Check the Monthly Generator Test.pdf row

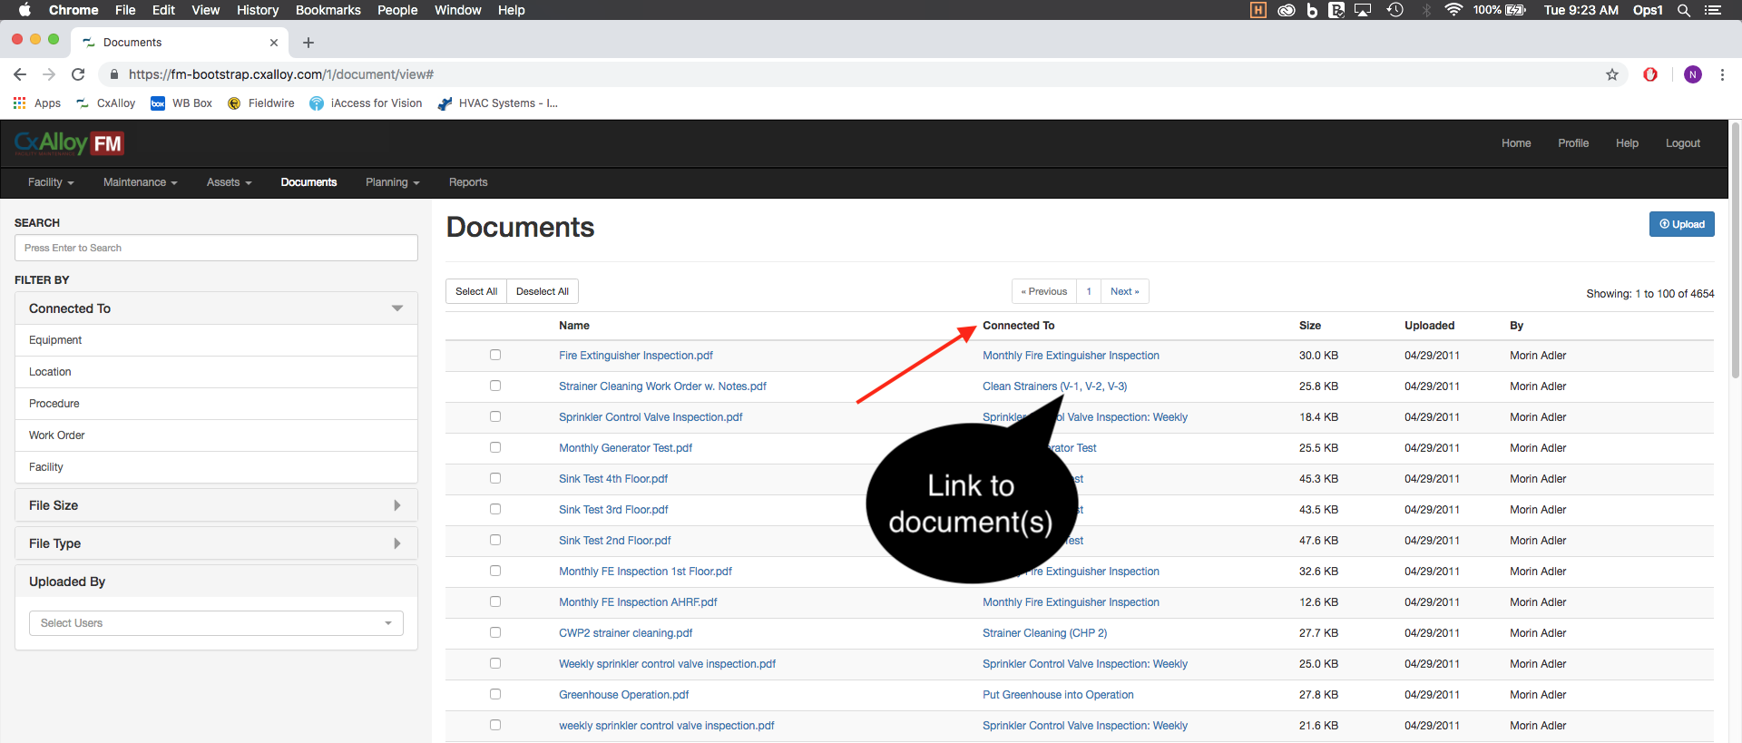495,447
